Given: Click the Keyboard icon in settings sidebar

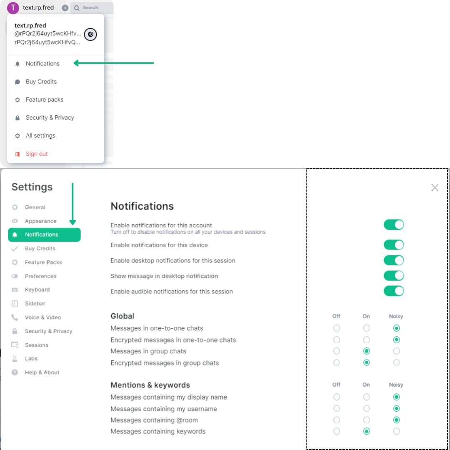Looking at the screenshot, I should pyautogui.click(x=15, y=290).
